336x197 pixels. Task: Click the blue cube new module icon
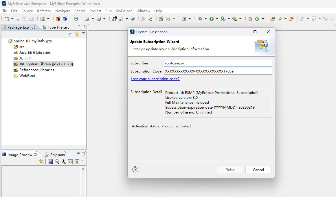tap(65, 19)
